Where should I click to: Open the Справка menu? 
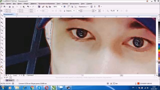89,4
